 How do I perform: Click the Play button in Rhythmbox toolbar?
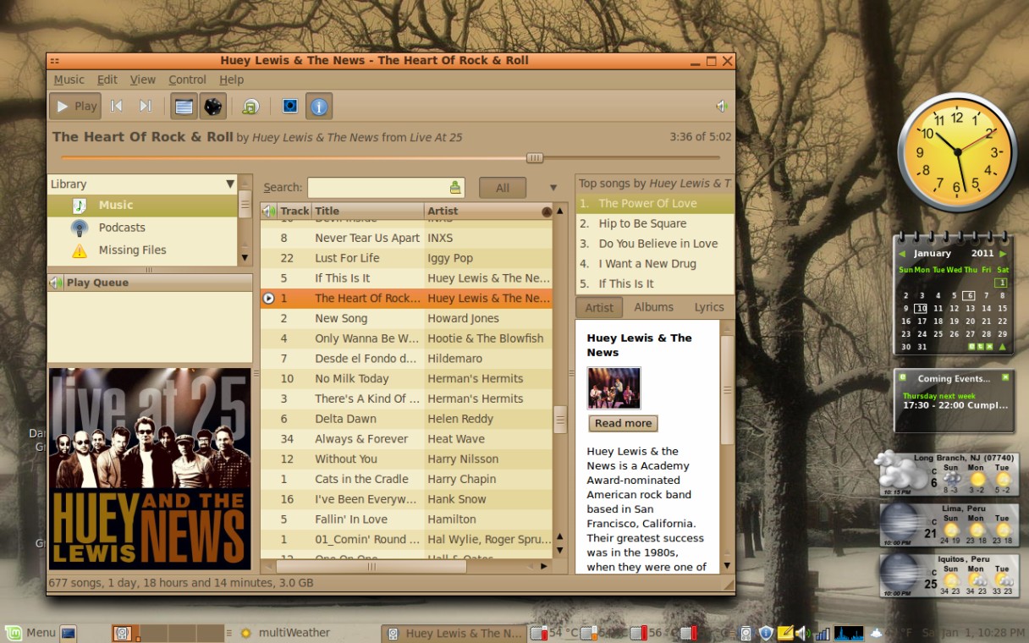75,106
